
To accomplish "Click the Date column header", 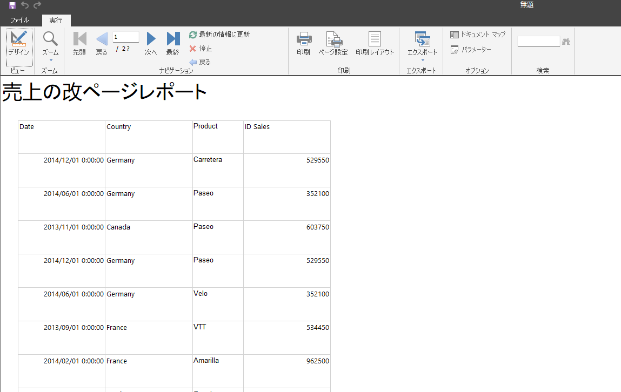I will point(62,137).
